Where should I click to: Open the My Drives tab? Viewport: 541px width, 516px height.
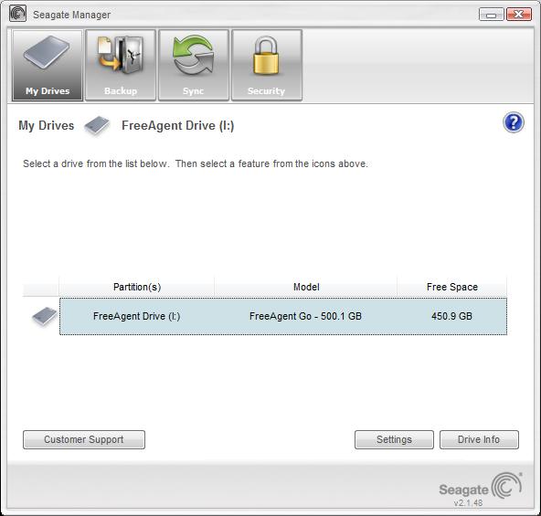[48, 65]
